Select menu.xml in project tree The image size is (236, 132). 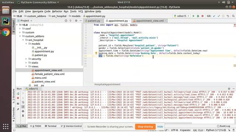(41, 78)
